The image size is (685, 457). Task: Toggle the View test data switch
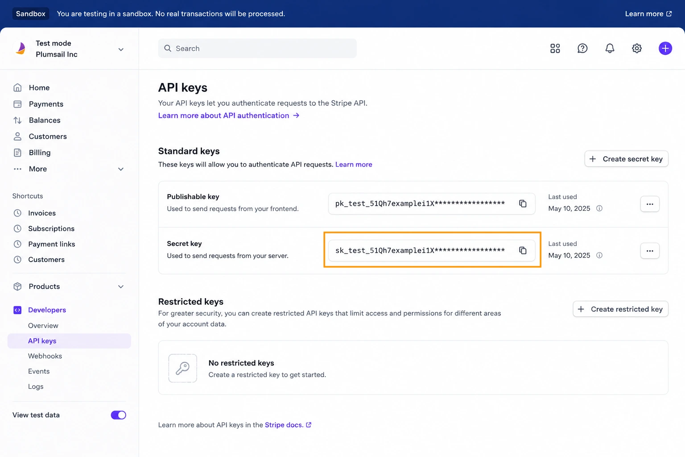pos(119,415)
